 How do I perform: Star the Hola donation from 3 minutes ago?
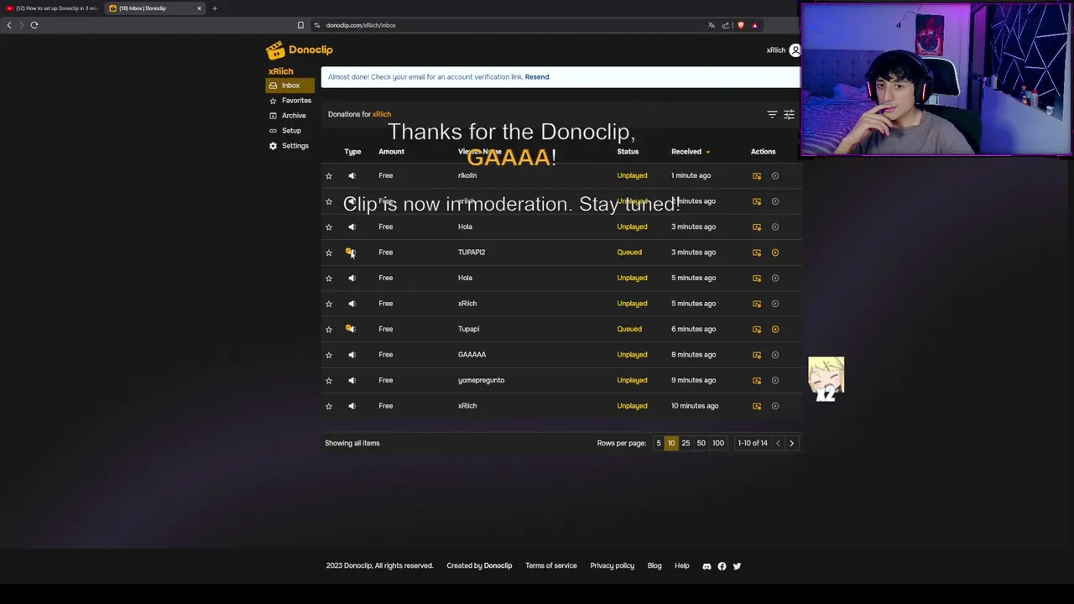pos(329,226)
